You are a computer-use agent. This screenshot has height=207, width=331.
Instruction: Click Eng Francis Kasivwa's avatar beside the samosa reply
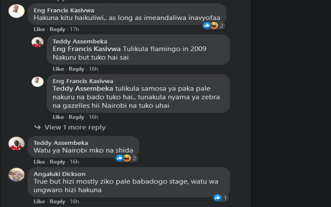click(38, 82)
